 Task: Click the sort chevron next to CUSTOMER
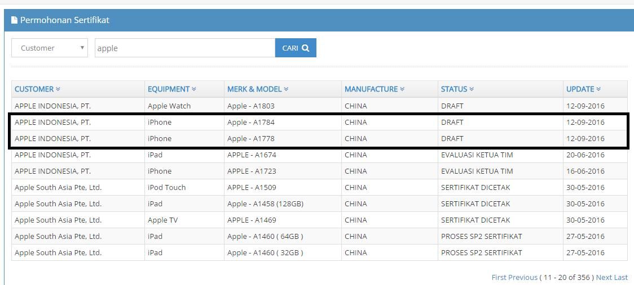(x=58, y=89)
